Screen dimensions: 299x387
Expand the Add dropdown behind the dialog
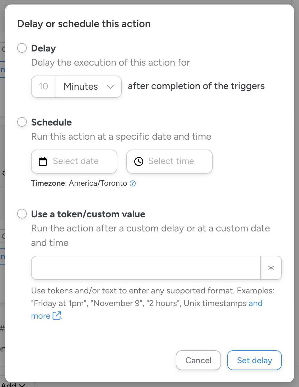pyautogui.click(x=13, y=384)
